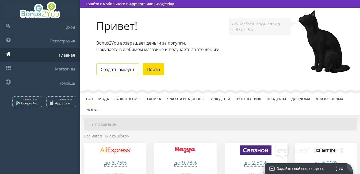Click the home icon beside Главная
Screen dimensions: 360x174
point(8,54)
